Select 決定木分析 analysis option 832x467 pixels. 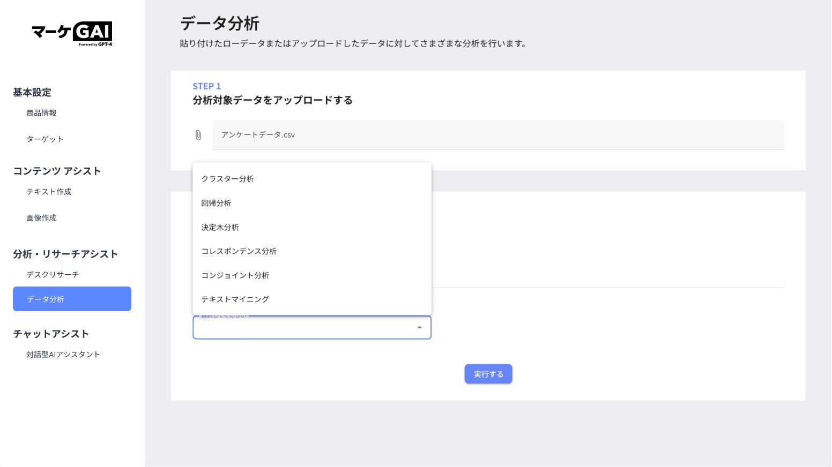coord(220,227)
